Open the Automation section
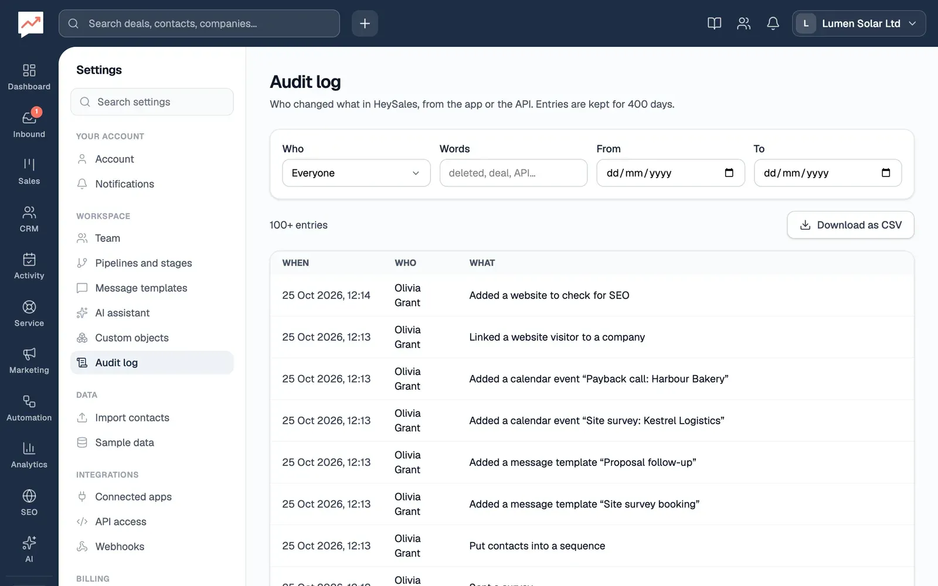This screenshot has height=586, width=938. tap(29, 408)
